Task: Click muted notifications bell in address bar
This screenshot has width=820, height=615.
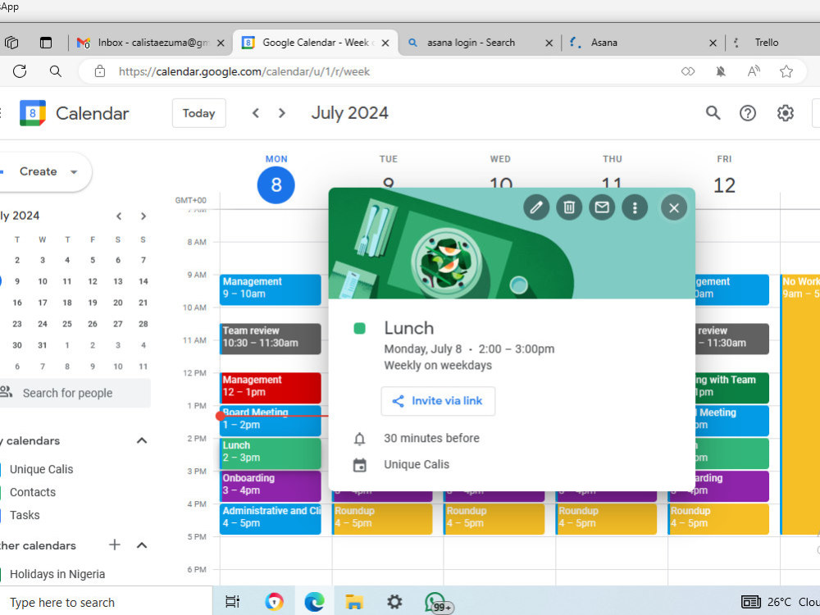Action: pyautogui.click(x=721, y=71)
